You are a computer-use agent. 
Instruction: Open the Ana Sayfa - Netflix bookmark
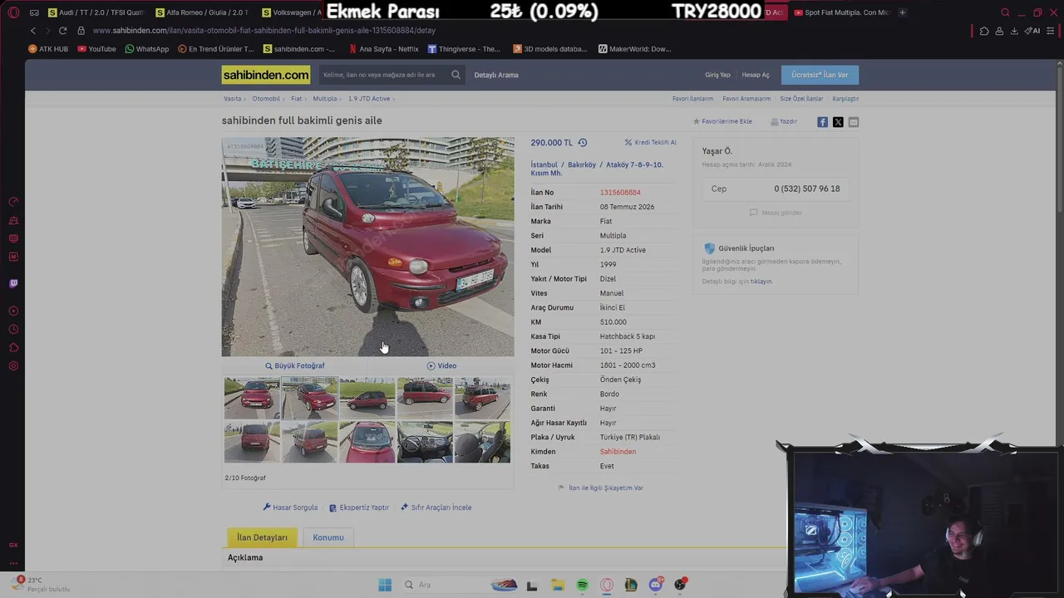tap(383, 49)
